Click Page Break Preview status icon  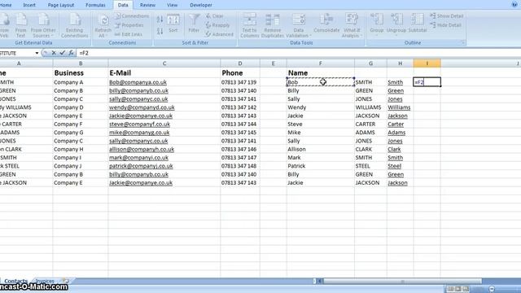466,289
